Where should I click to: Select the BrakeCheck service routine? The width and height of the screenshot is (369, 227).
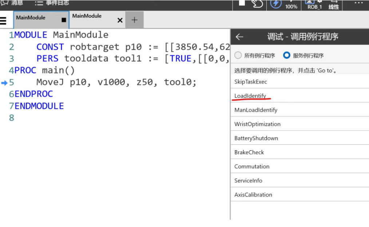tap(249, 152)
